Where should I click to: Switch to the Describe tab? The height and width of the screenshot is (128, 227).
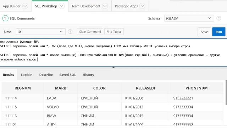pos(46,75)
